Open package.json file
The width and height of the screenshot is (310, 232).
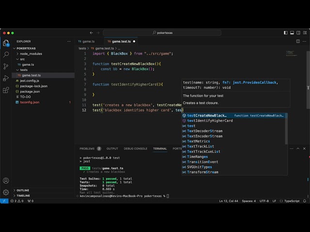(x=30, y=91)
